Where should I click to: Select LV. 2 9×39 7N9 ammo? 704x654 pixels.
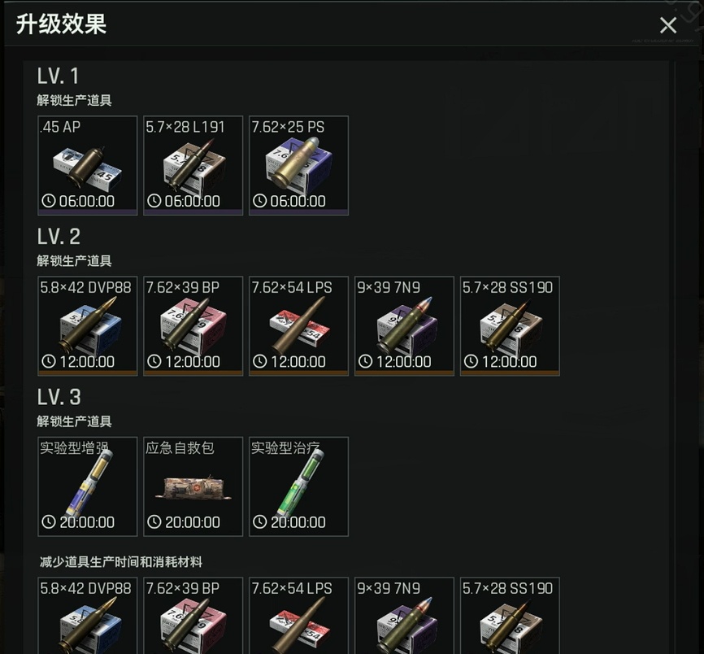(404, 325)
